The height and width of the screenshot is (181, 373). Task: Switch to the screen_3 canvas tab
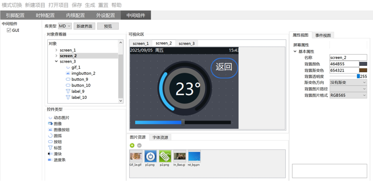pos(187,43)
